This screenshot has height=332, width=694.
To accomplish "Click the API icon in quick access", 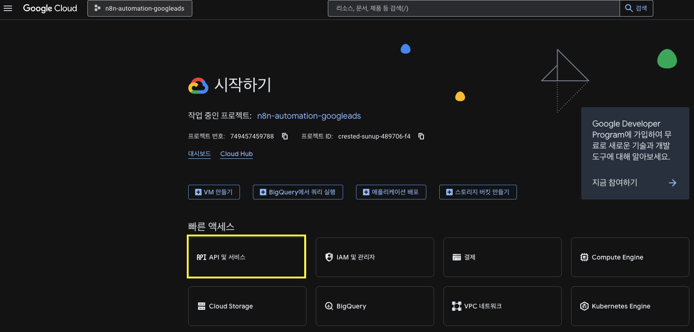I will (x=201, y=257).
